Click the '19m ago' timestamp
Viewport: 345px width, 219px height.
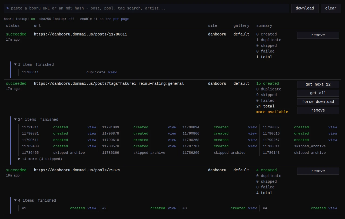click(13, 176)
